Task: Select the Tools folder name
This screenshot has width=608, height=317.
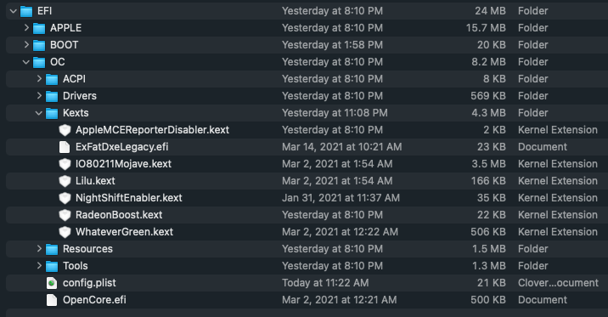Action: (x=76, y=266)
